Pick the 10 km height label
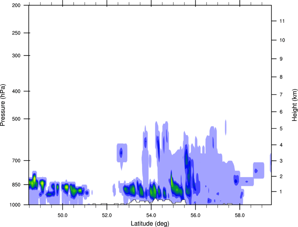The width and height of the screenshot is (298, 227). pos(282,40)
